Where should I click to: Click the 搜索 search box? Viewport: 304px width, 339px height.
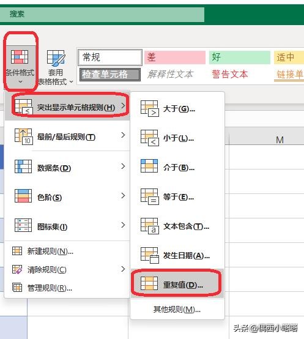(x=102, y=15)
